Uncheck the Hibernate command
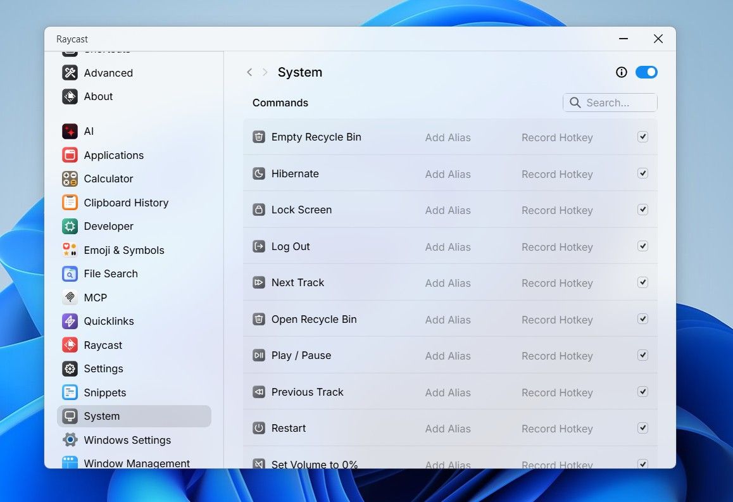The image size is (733, 502). point(642,173)
